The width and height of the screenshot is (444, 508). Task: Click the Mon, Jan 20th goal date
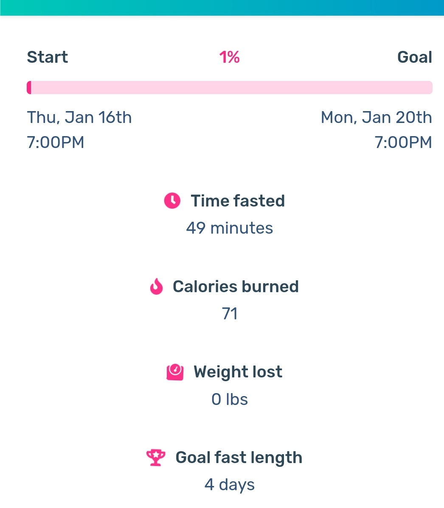coord(377,117)
